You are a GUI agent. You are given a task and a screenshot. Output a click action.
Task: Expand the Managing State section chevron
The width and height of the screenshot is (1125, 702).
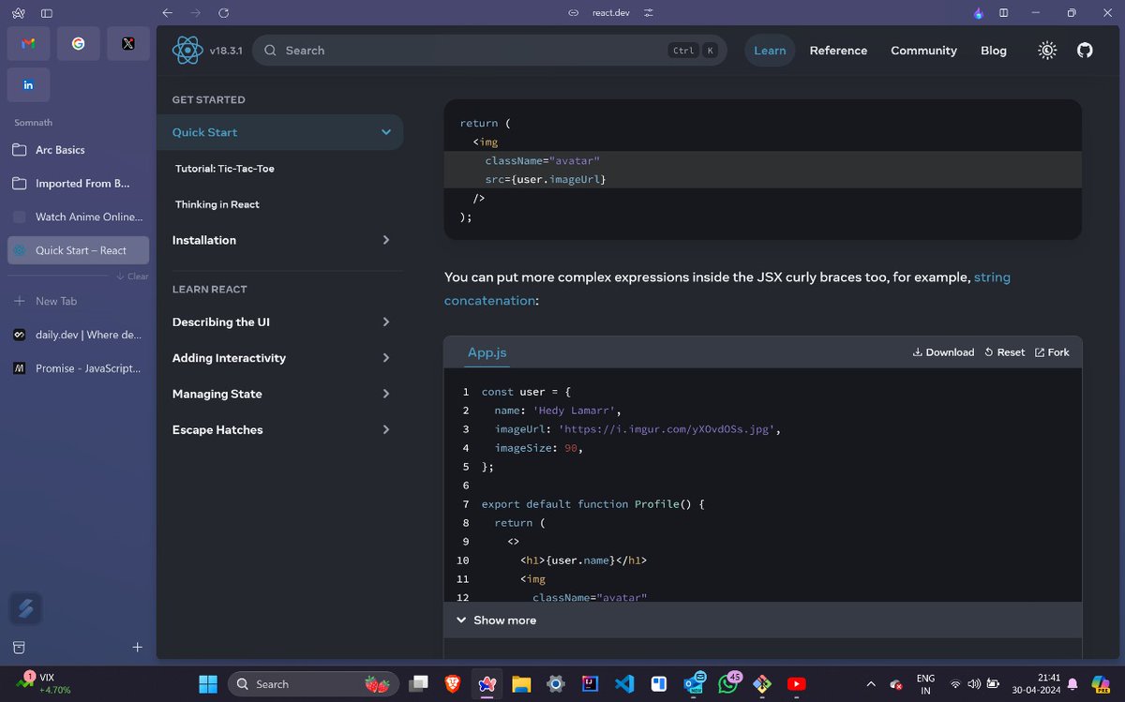386,394
